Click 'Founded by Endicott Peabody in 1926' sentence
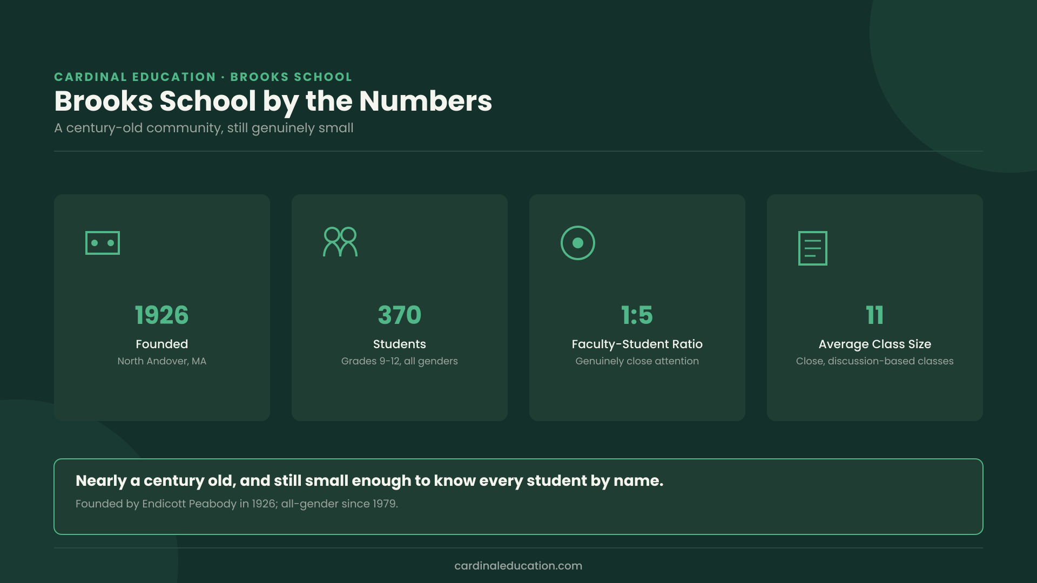The image size is (1037, 583). point(237,504)
